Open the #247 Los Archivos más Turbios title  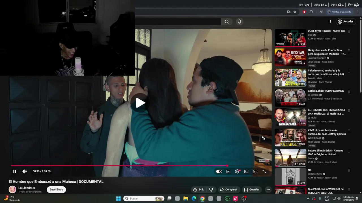(x=327, y=132)
